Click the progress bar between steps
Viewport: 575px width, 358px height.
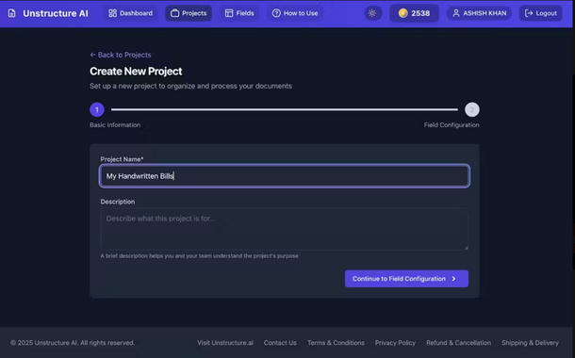[285, 109]
